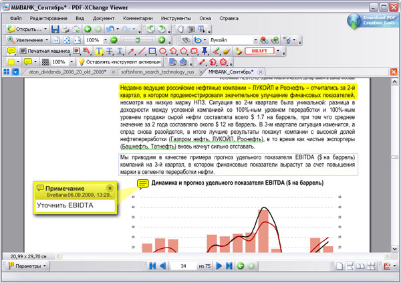Select the Oval drawing tool
The width and height of the screenshot is (401, 283).
[x=162, y=51]
